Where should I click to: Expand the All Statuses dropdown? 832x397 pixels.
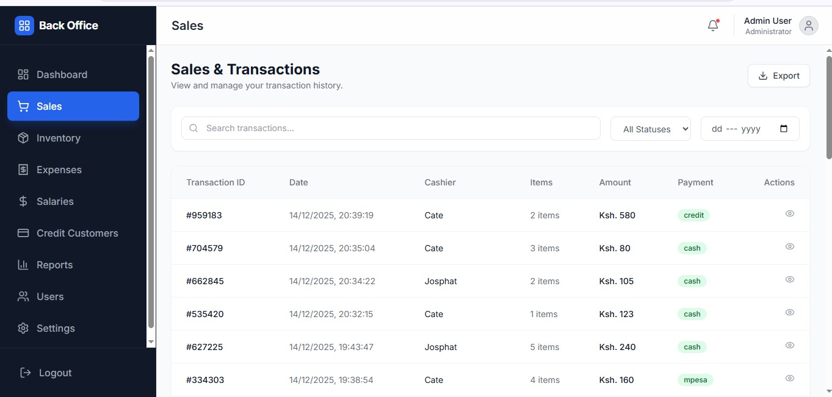[650, 129]
